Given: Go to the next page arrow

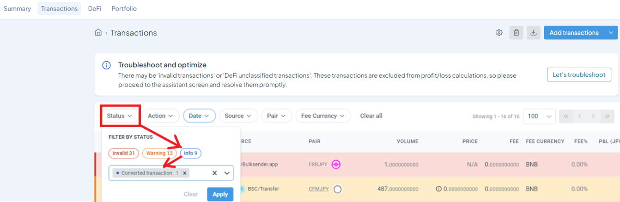Looking at the screenshot, I should coord(593,116).
